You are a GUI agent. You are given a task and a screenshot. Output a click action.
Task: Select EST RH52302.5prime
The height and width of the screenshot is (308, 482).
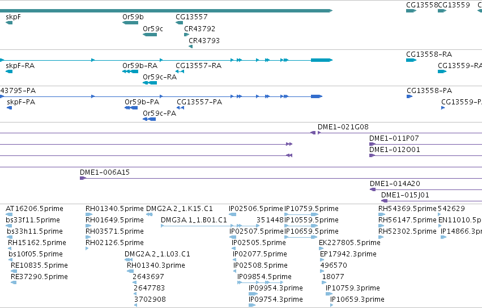point(381,237)
